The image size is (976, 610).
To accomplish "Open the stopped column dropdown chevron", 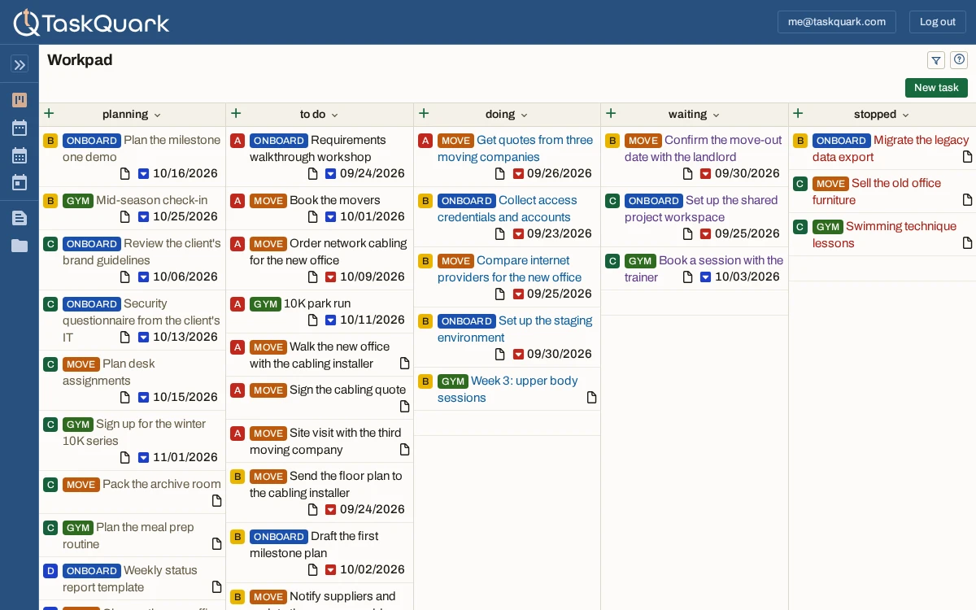I will tap(905, 115).
